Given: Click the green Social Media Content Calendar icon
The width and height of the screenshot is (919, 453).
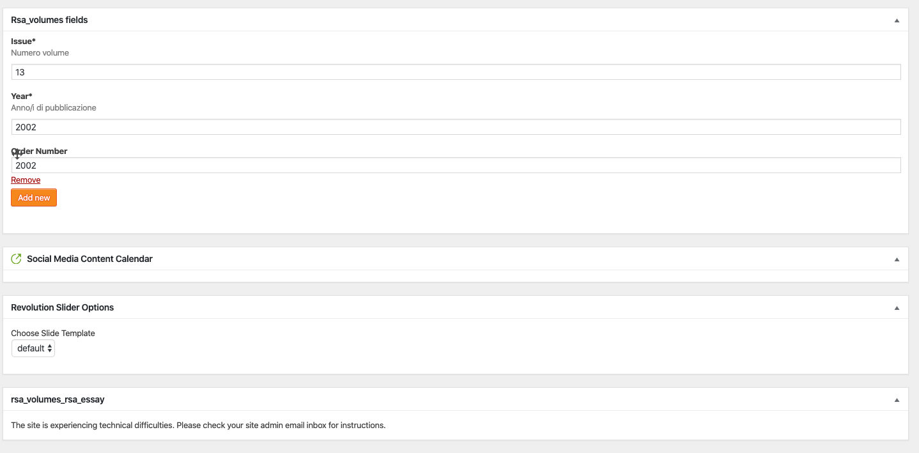Looking at the screenshot, I should 17,259.
